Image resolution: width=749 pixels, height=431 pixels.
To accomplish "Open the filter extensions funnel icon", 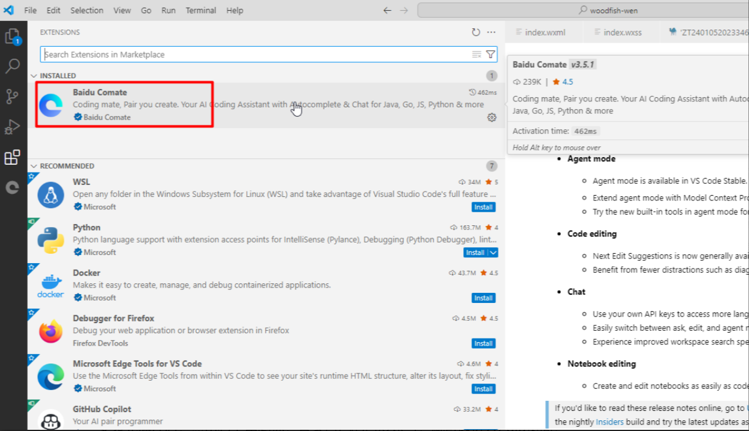I will coord(490,55).
